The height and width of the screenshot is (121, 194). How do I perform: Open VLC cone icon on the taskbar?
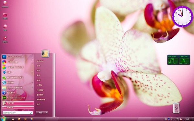[x=13, y=119]
